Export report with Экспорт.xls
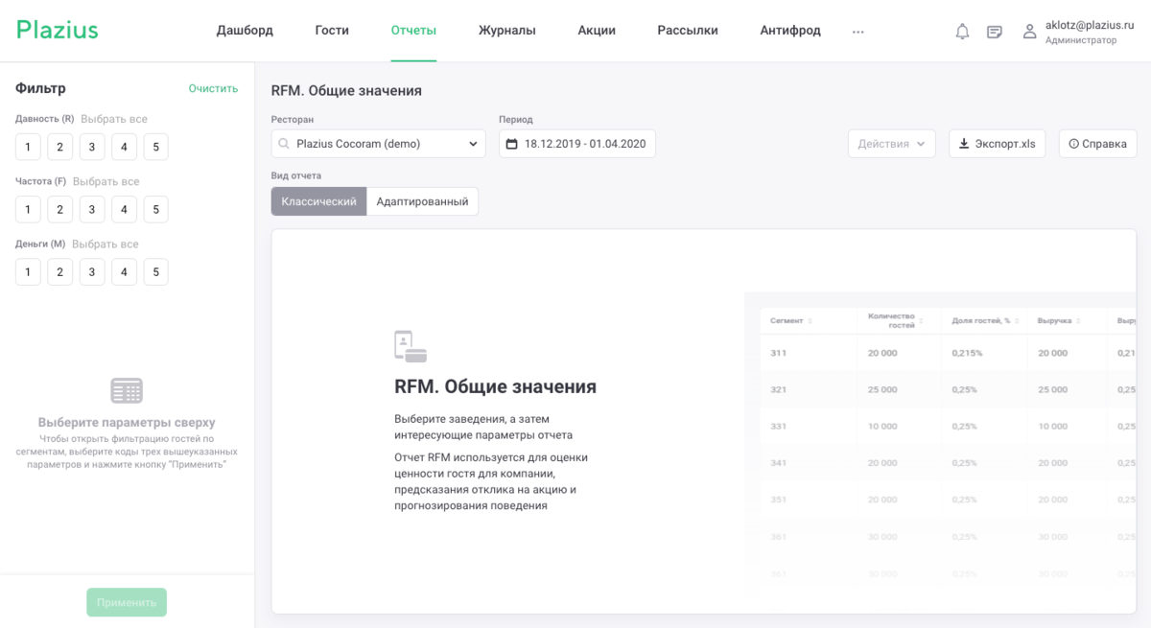1151x628 pixels. (x=998, y=144)
